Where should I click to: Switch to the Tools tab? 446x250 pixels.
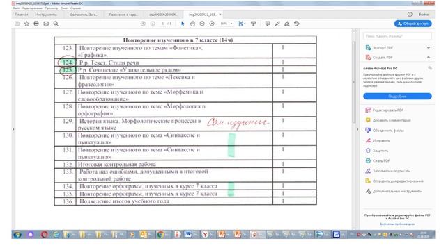(x=46, y=15)
